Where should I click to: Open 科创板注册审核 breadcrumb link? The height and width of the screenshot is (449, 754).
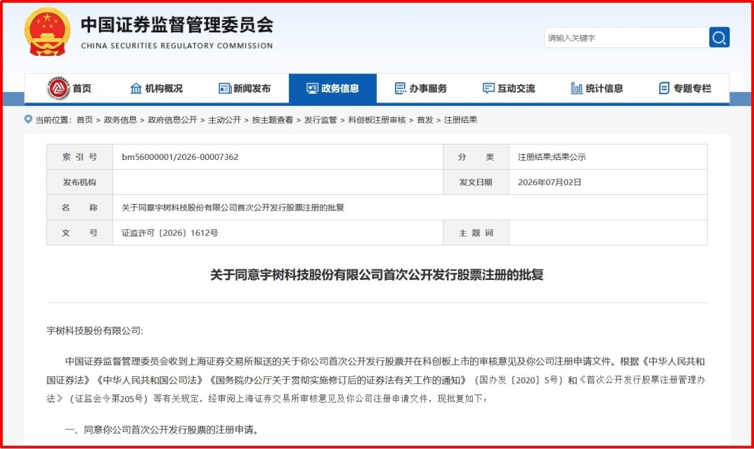coord(377,119)
